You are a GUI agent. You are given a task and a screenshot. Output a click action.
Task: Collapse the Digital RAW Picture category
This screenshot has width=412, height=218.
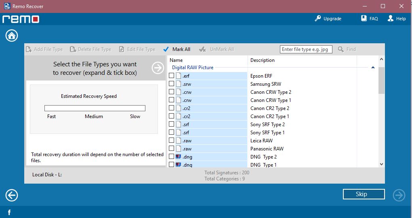click(x=372, y=68)
